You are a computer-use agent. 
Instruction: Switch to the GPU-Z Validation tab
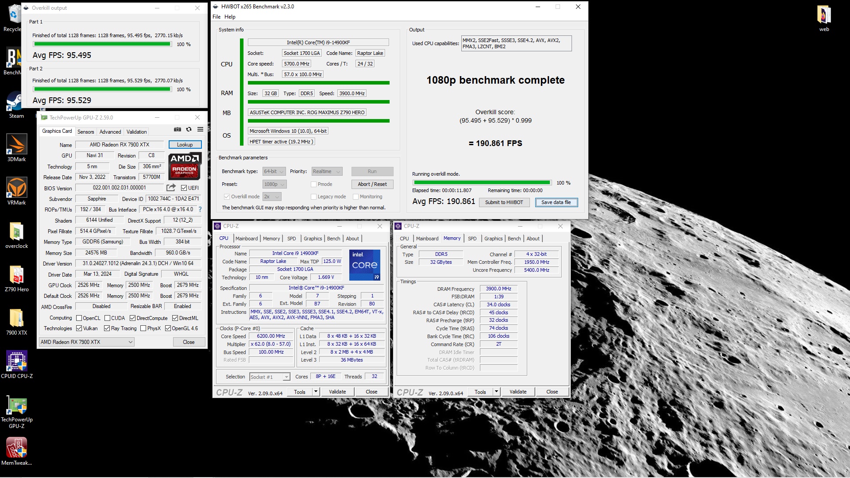[136, 132]
